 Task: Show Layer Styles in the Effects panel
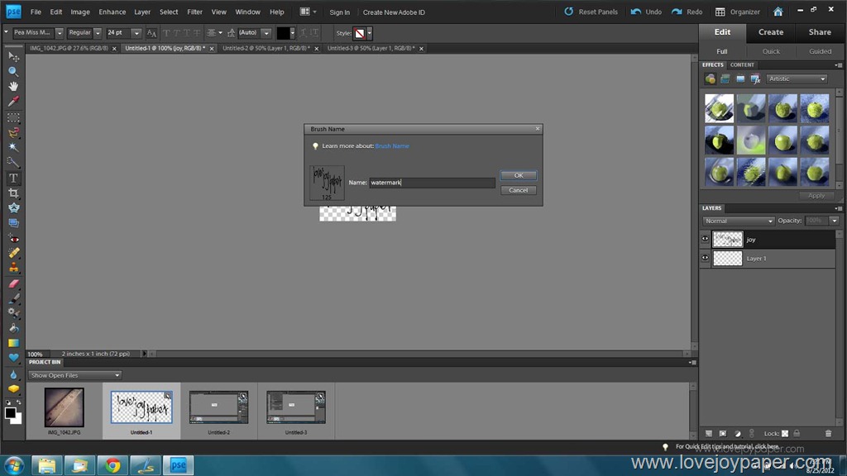click(725, 79)
